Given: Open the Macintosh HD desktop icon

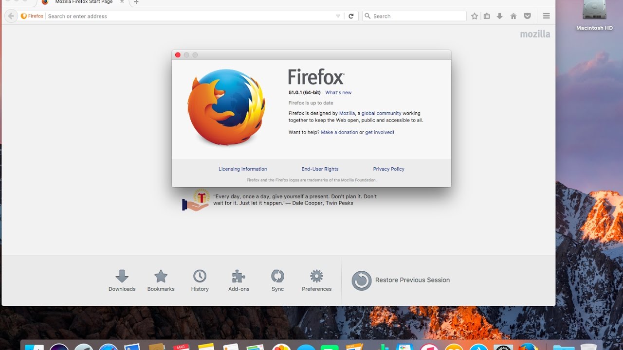Looking at the screenshot, I should [x=594, y=16].
